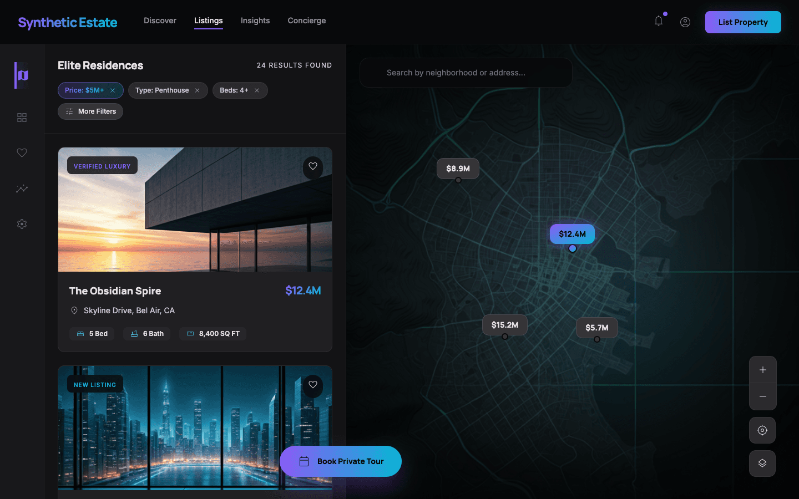The image size is (799, 499).
Task: Recenter the map to current location
Action: tap(762, 430)
